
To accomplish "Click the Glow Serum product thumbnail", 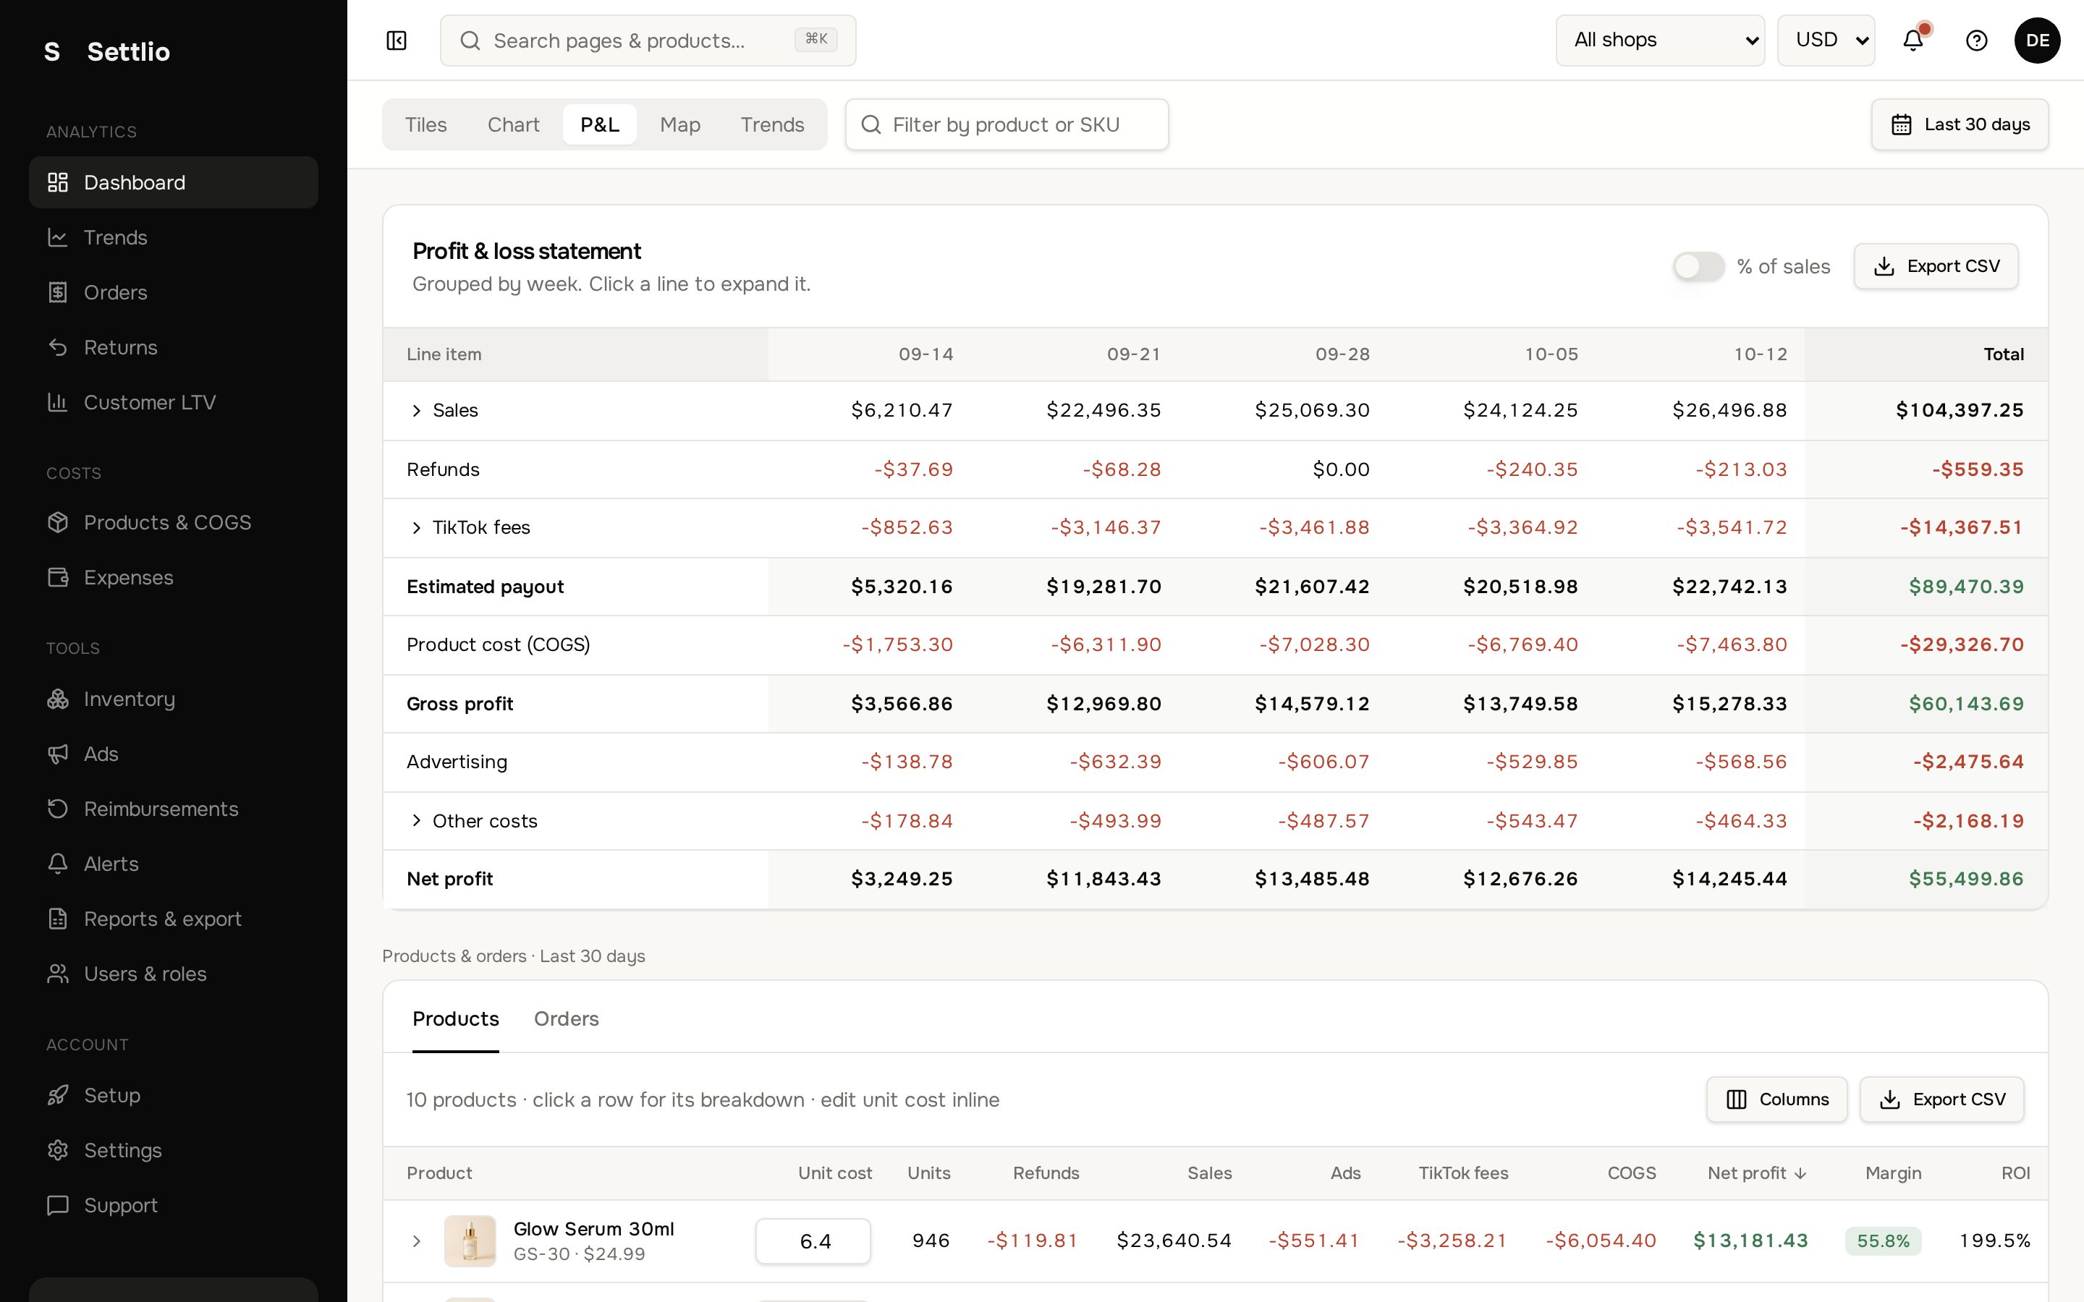I will point(470,1241).
